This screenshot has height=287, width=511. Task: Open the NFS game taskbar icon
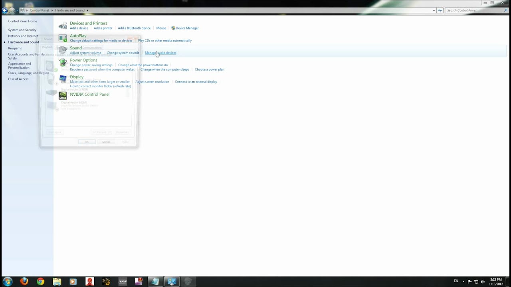(x=123, y=281)
